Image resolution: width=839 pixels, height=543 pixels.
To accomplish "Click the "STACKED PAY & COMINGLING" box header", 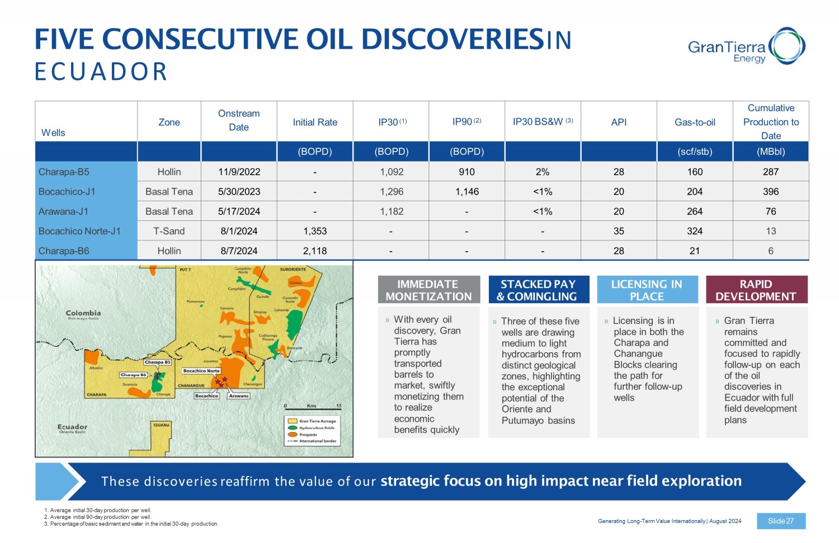I will point(539,290).
